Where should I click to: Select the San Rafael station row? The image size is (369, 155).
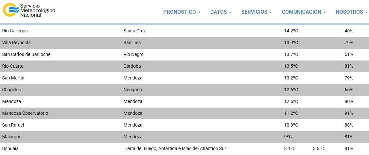13,125
